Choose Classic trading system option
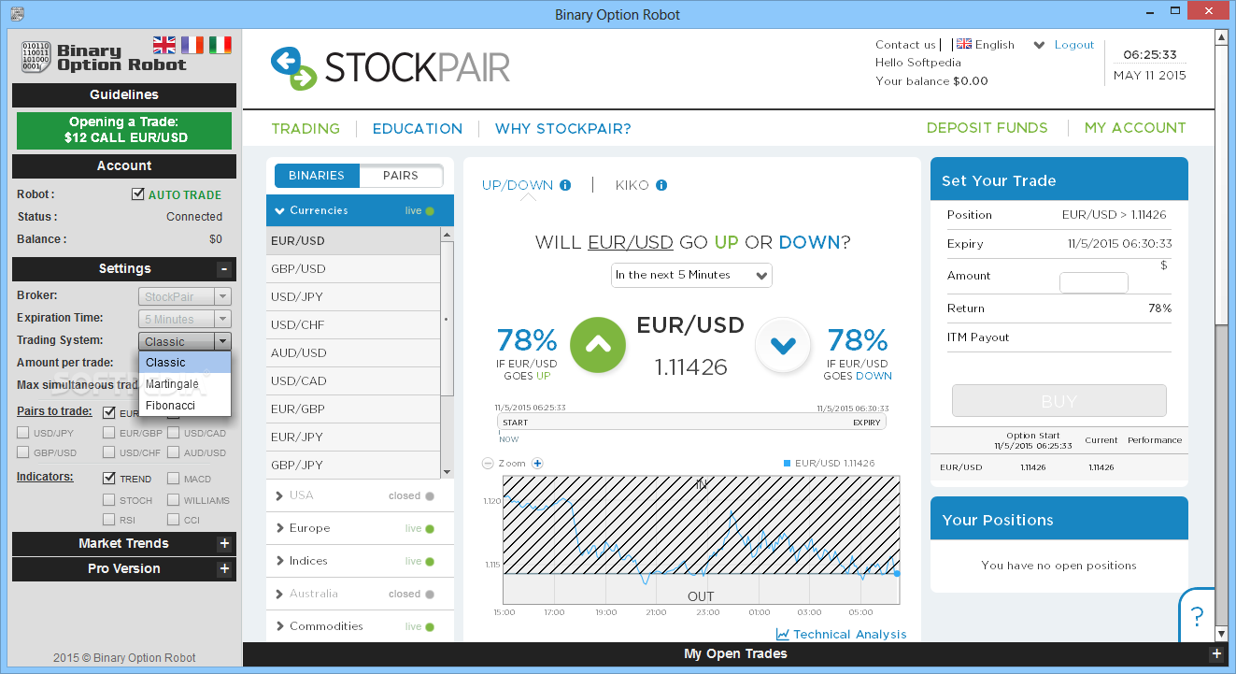 185,363
